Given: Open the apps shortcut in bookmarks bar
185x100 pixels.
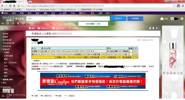Looking at the screenshot, I should click(x=6, y=9).
